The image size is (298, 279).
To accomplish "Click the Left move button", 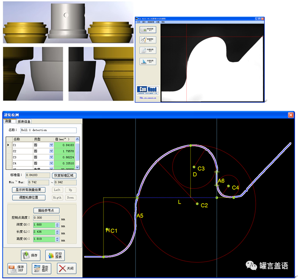I will 57,190.
